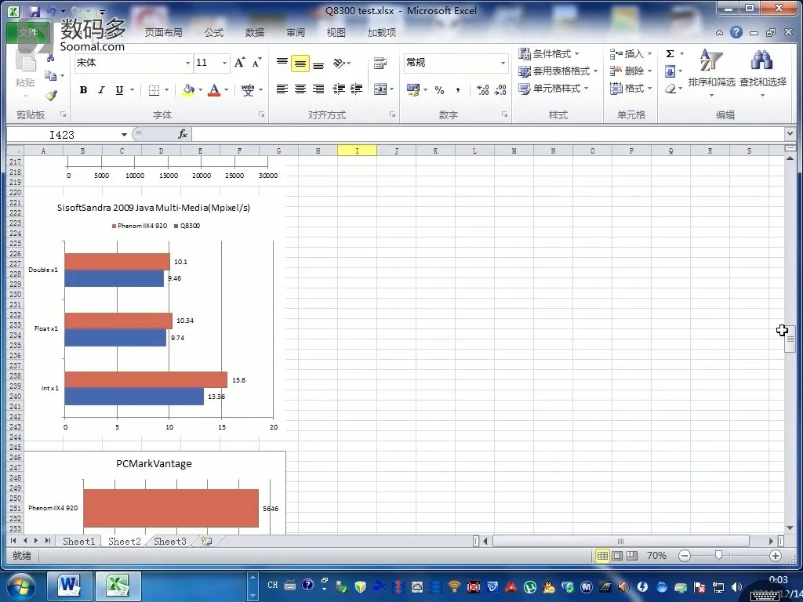Toggle wrap text
The height and width of the screenshot is (602, 803).
click(x=380, y=63)
